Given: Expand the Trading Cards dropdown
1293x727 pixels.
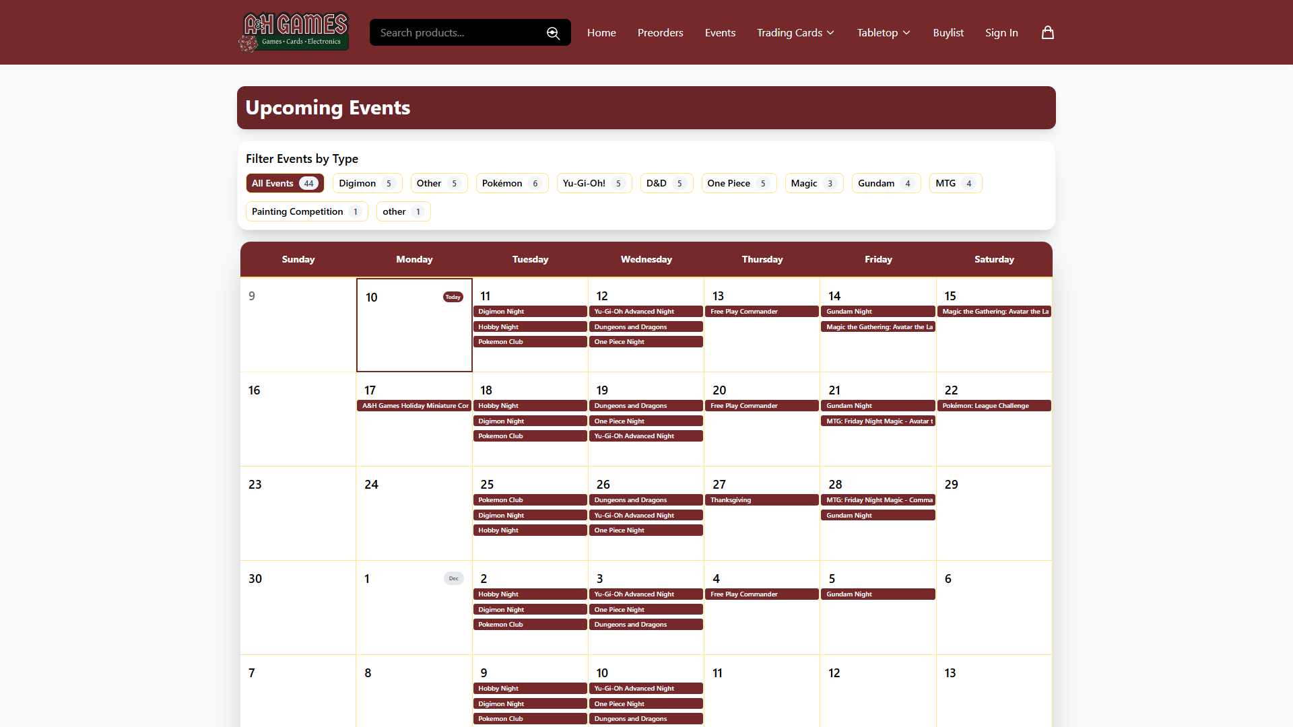Looking at the screenshot, I should [x=795, y=32].
